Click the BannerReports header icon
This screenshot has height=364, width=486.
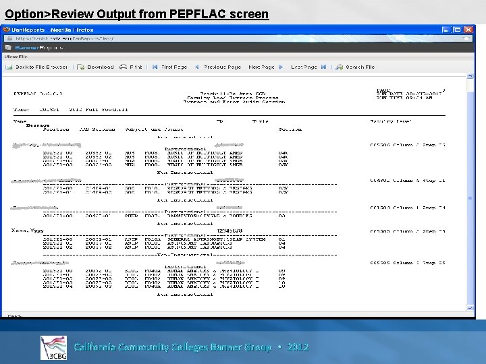(8, 48)
